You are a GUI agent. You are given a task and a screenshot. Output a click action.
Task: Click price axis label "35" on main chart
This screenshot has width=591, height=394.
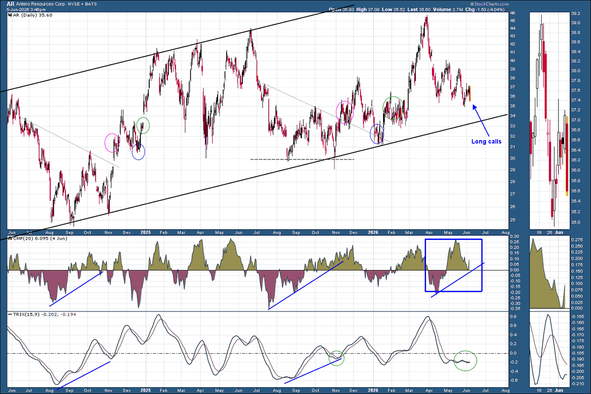(513, 106)
